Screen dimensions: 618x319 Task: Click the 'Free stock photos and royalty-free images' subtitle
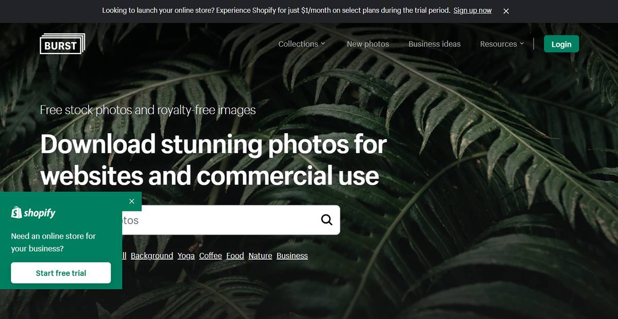(x=148, y=110)
